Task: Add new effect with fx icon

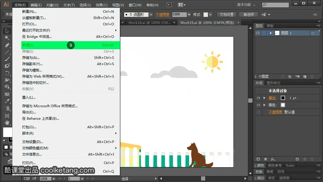Action: 273,159
